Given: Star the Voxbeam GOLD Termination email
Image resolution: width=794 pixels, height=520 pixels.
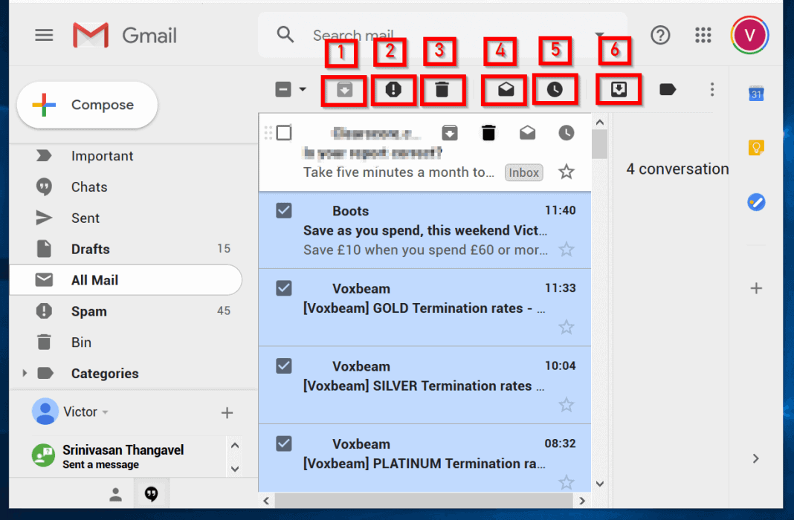Looking at the screenshot, I should [x=567, y=327].
